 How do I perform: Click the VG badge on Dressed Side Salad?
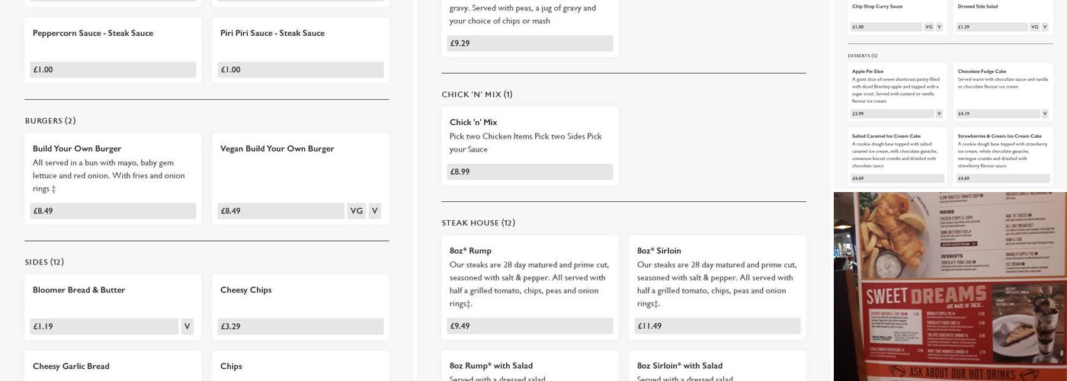[1034, 27]
